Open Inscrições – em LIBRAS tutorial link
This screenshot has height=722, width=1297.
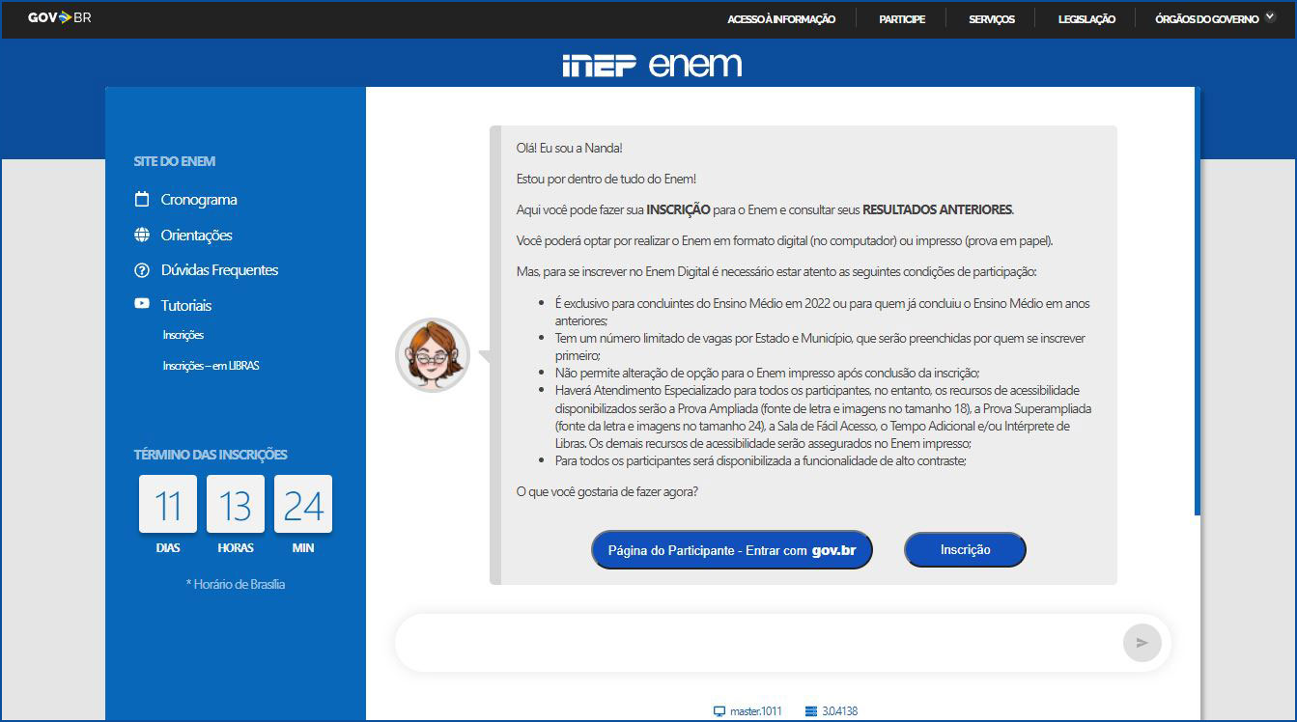tap(211, 366)
